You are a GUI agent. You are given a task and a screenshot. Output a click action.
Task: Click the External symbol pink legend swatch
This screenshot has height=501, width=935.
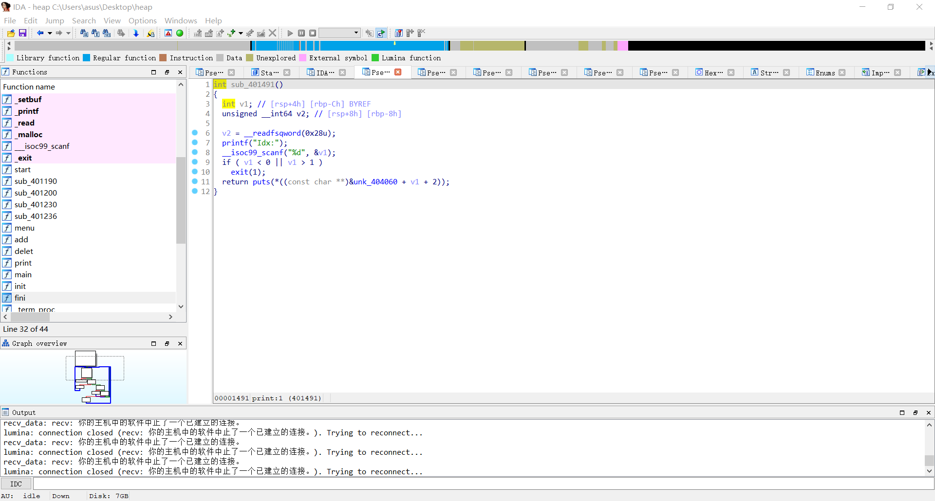point(303,58)
